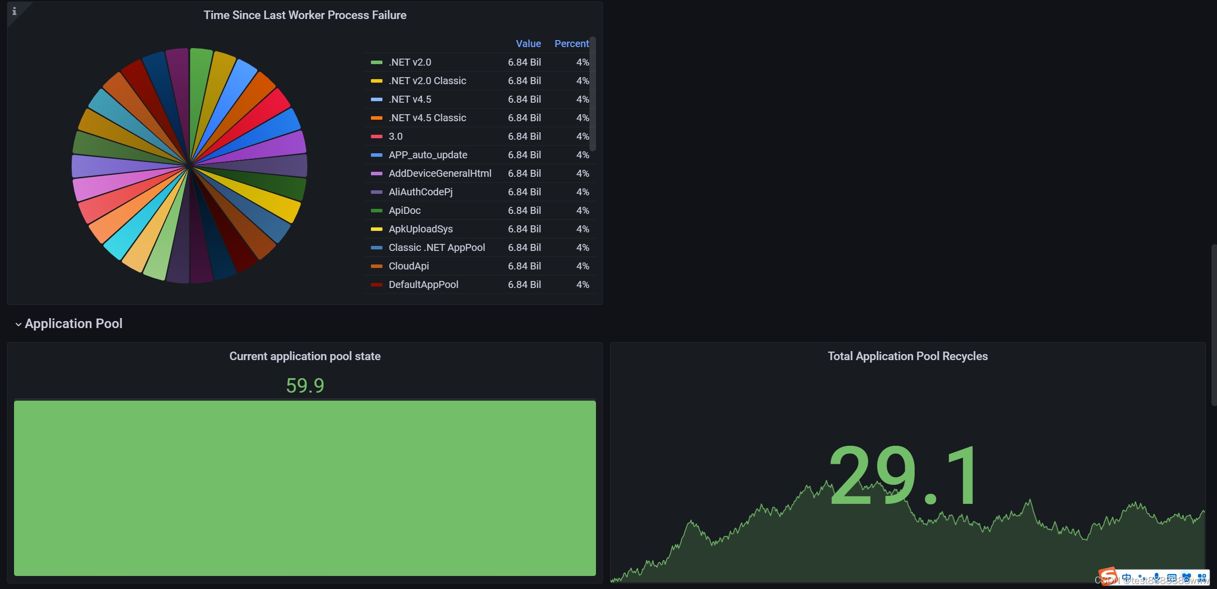Open the soft keyboard icon in Sogou bar
The width and height of the screenshot is (1217, 589).
coord(1171,577)
